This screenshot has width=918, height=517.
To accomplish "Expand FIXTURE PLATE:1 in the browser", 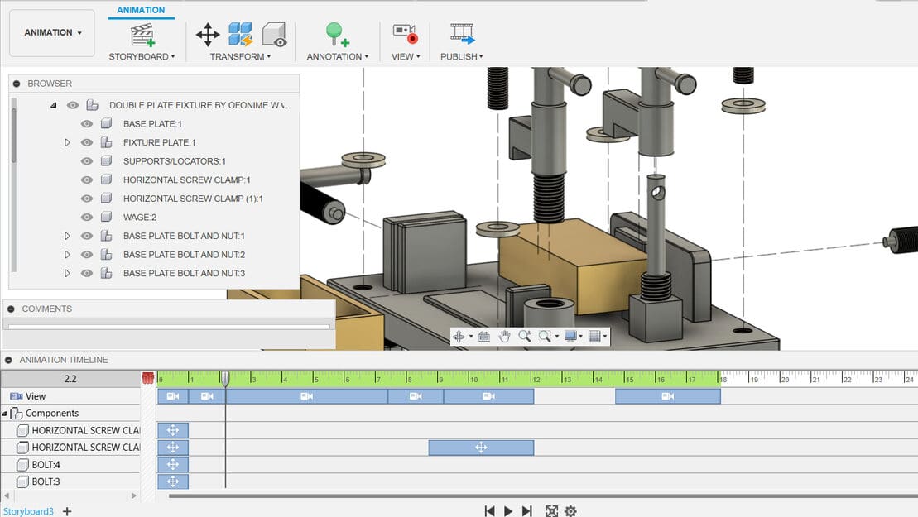I will [68, 141].
